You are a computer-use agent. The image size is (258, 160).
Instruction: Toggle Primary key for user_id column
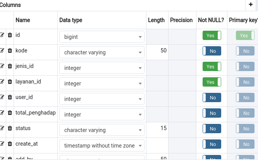245,97
